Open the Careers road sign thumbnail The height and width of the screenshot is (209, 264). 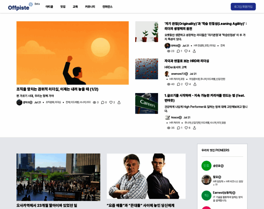[x=147, y=103]
